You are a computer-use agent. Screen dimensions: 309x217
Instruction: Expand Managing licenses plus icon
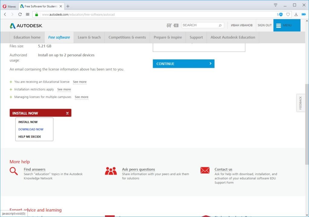point(11,97)
